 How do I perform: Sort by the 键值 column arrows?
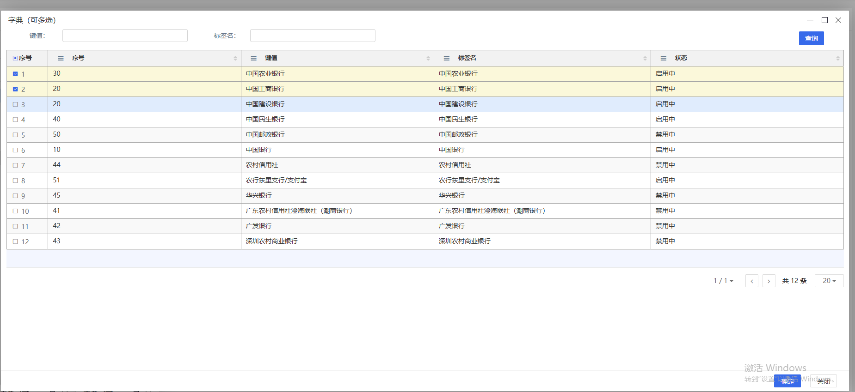pos(428,58)
